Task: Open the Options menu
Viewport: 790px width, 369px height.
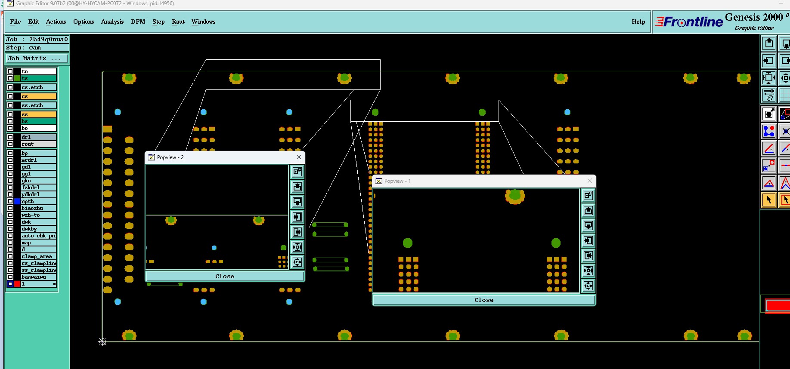Action: click(x=84, y=22)
